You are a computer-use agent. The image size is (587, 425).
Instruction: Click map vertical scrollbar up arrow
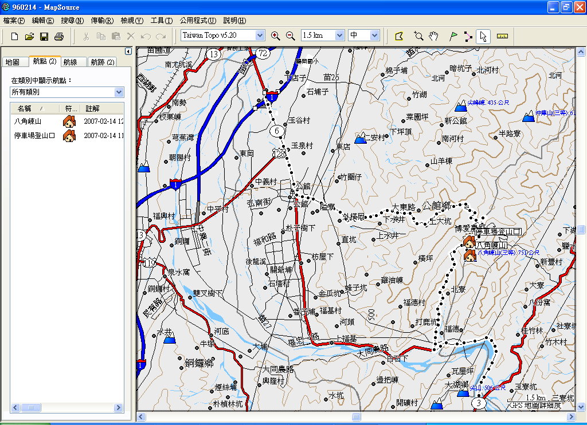click(581, 52)
